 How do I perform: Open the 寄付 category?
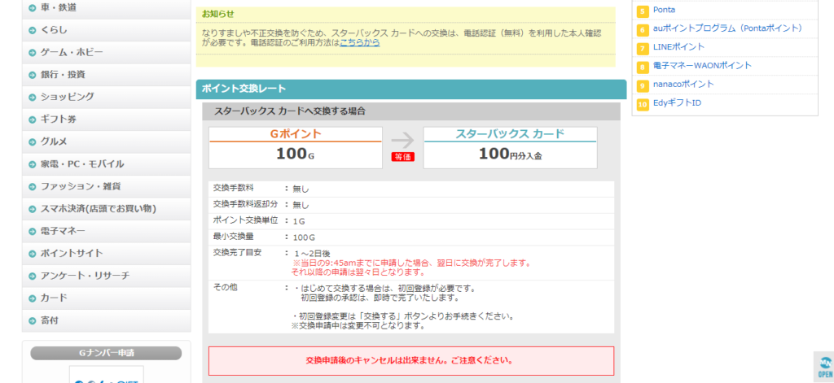(107, 320)
